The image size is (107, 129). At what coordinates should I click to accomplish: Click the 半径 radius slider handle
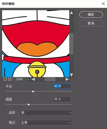click(x=33, y=91)
